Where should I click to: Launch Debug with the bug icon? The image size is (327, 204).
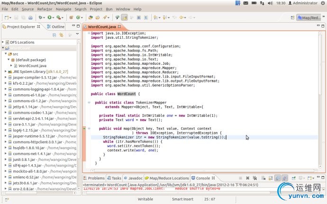(40, 18)
